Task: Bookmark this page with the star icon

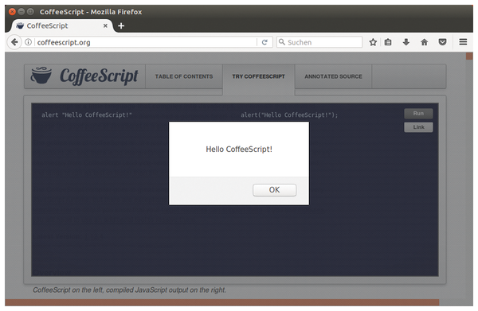Action: pyautogui.click(x=373, y=42)
